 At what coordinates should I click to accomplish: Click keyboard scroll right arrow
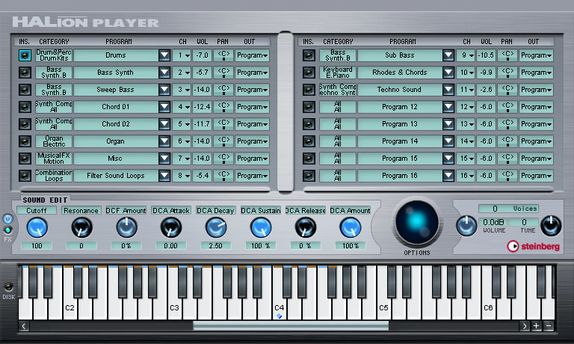pyautogui.click(x=524, y=326)
